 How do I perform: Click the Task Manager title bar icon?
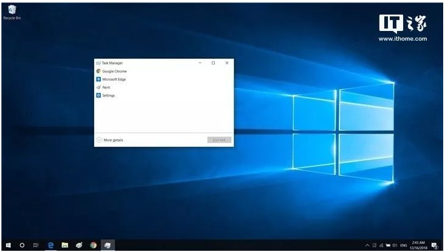pos(98,63)
